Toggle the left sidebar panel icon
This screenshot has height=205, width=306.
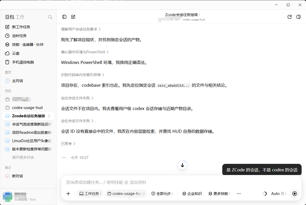pos(64,17)
